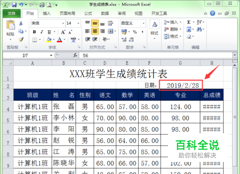Viewport: 240px width, 174px height.
Task: Toggle middle vertical alignment
Action: pyautogui.click(x=95, y=23)
